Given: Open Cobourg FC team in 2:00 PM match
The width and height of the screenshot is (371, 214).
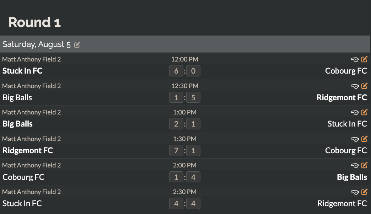Looking at the screenshot, I should coord(23,177).
